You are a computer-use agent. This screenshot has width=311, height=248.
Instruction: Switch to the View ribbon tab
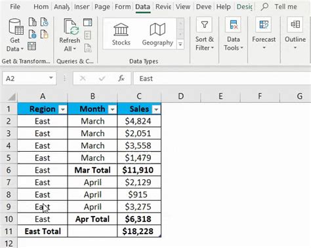click(183, 7)
